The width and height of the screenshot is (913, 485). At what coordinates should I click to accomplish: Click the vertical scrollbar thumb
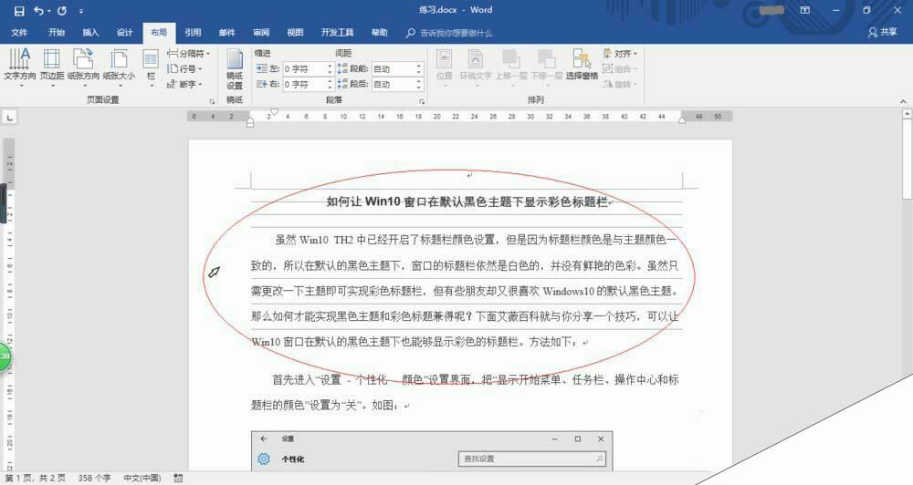pos(908,160)
